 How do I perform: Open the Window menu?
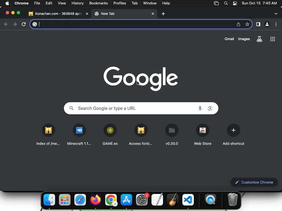pos(150,3)
